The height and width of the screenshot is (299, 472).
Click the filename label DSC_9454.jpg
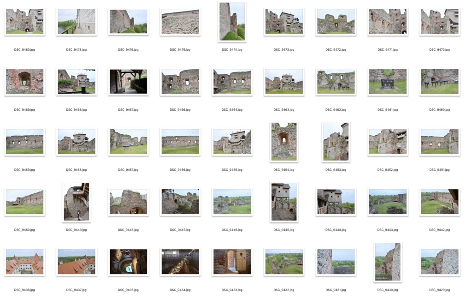(x=284, y=170)
